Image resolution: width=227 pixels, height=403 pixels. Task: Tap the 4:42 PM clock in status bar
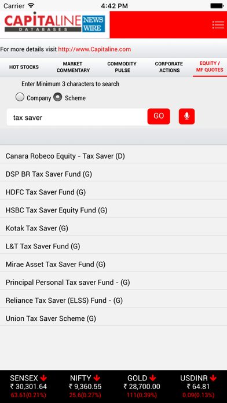coord(115,6)
